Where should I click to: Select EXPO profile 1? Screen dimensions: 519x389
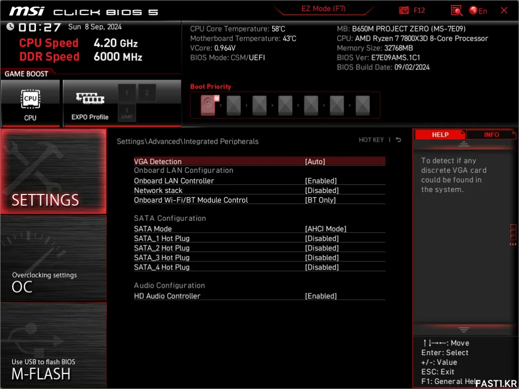pyautogui.click(x=127, y=93)
